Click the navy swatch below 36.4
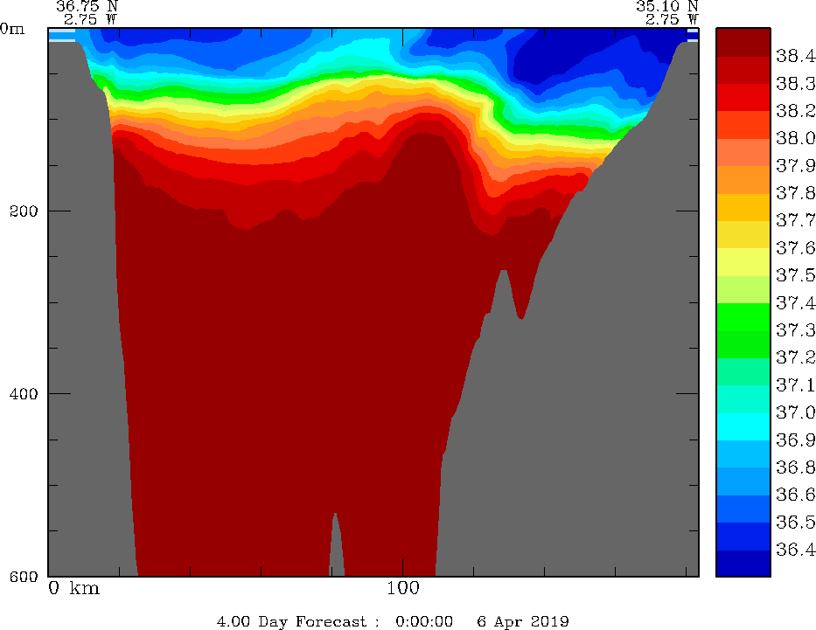The image size is (816, 630). click(x=743, y=564)
